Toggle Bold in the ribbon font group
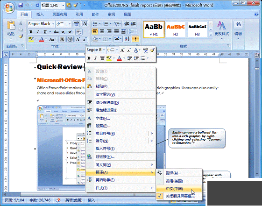This screenshot has height=206, width=262. tap(31, 32)
